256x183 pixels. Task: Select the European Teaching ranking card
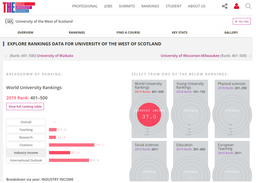coord(232,161)
